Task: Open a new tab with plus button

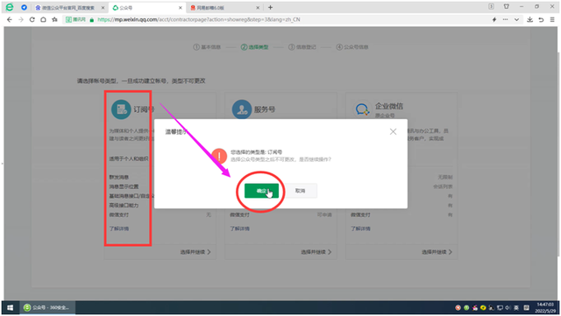Action: (x=271, y=8)
